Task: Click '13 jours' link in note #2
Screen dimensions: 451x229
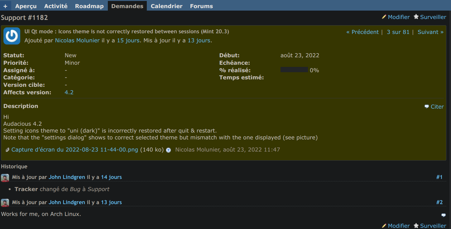Action: click(111, 202)
